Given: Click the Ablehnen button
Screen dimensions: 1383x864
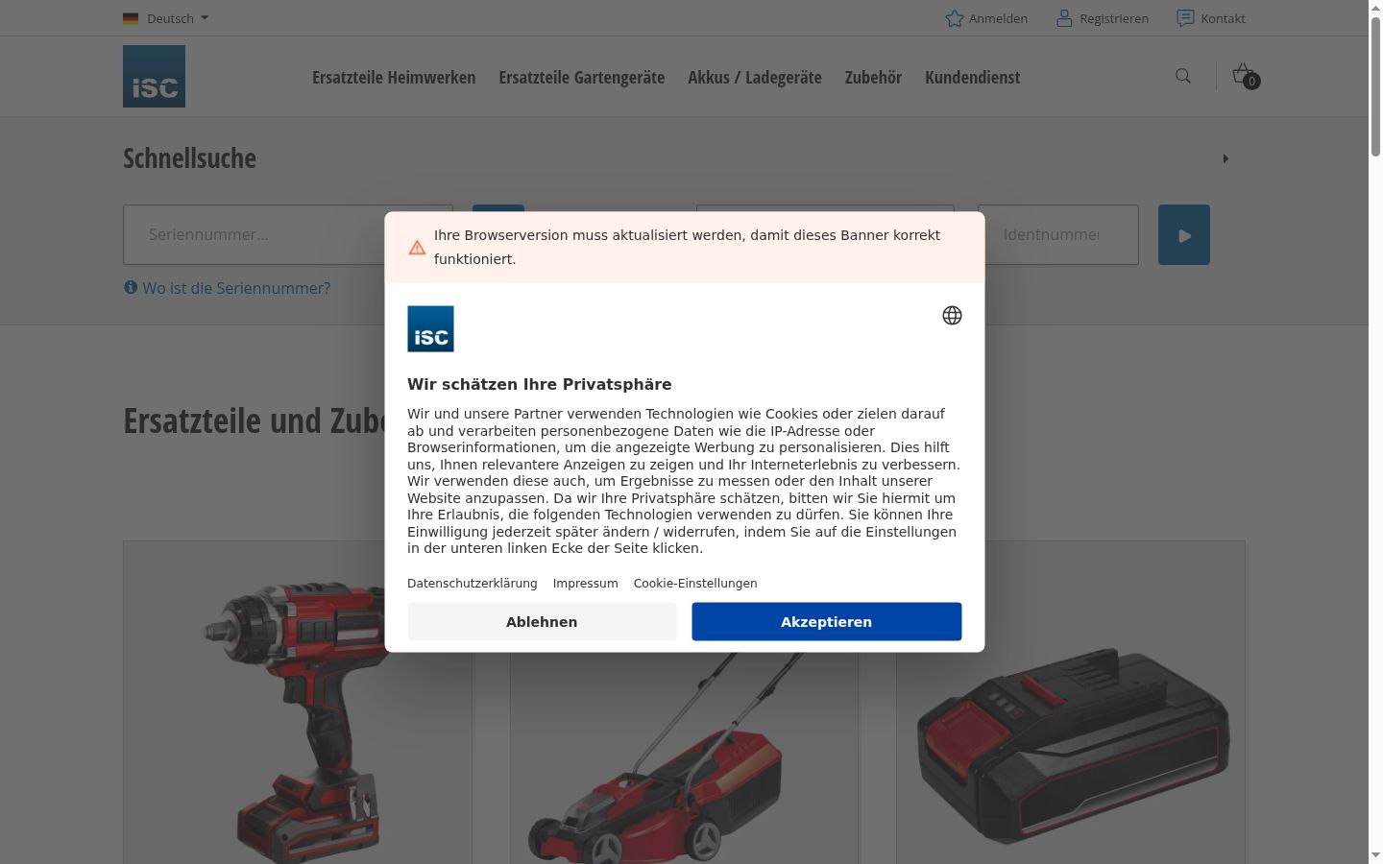Looking at the screenshot, I should pos(542,621).
